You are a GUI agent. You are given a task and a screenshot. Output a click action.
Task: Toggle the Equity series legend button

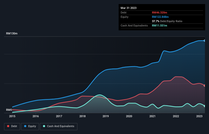point(30,126)
